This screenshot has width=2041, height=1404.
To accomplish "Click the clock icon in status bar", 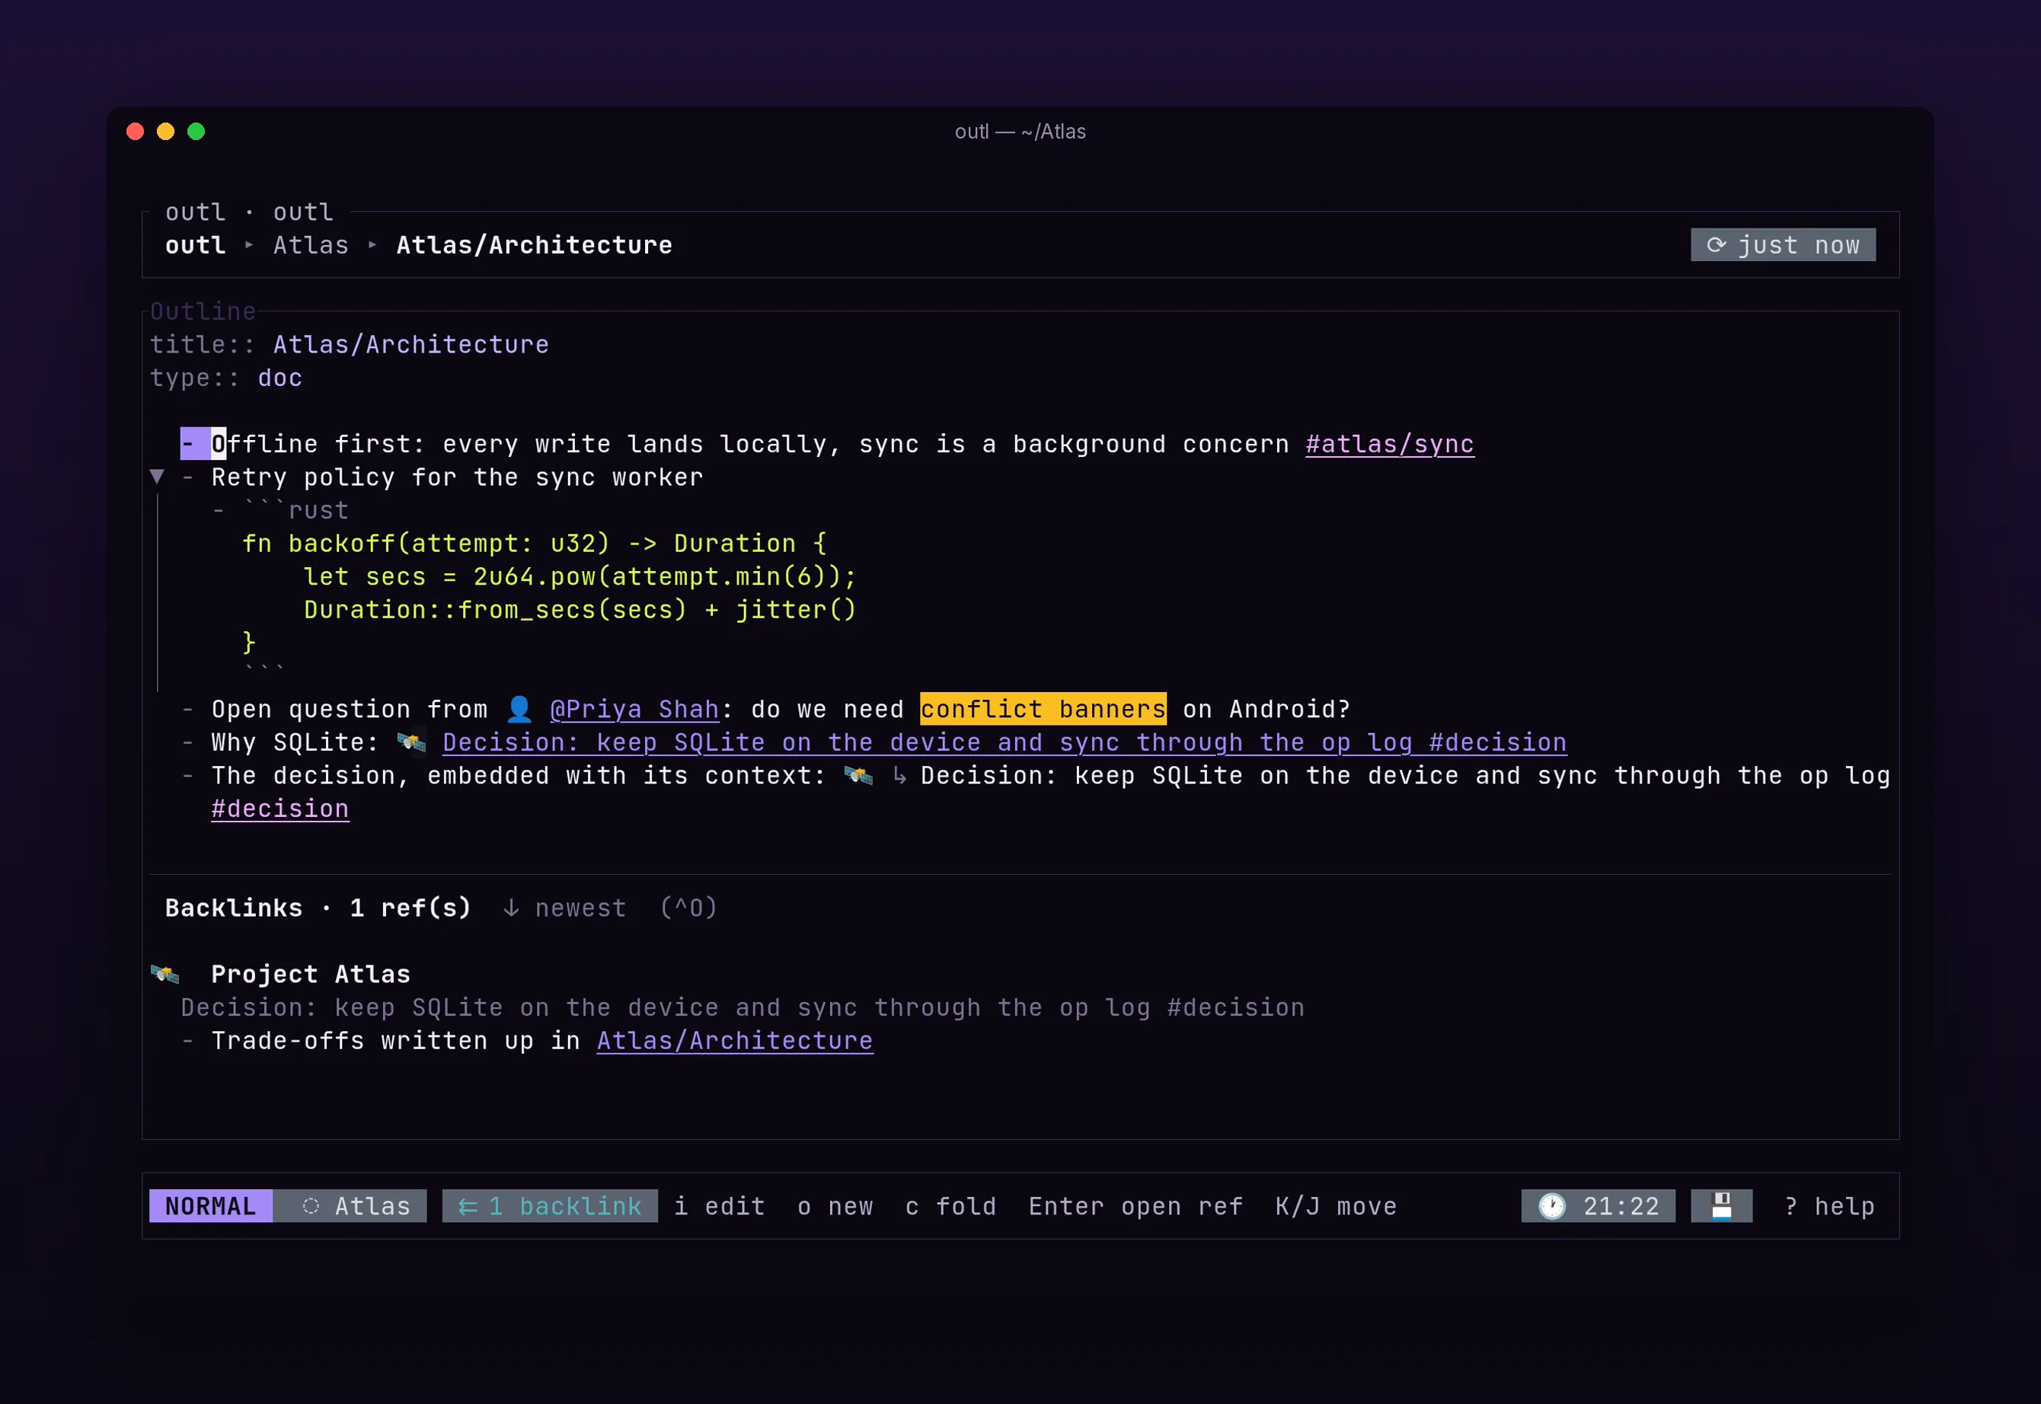I will (x=1552, y=1206).
